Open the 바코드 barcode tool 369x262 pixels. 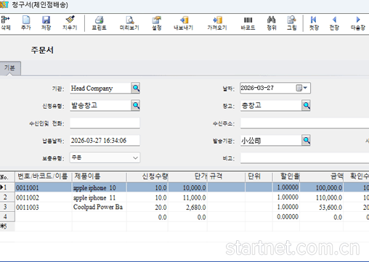248,23
